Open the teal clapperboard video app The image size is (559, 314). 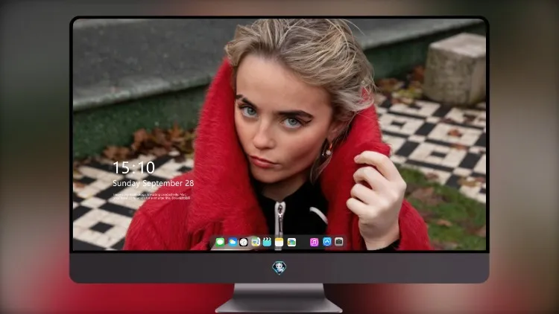(x=267, y=242)
